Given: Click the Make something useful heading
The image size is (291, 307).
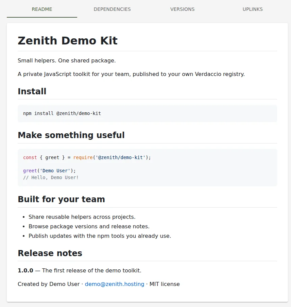Looking at the screenshot, I should [71, 135].
